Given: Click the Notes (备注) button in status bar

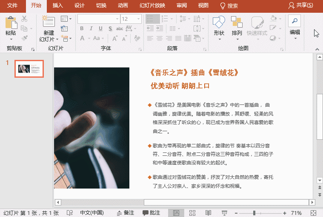Looking at the screenshot, I should (126, 213).
